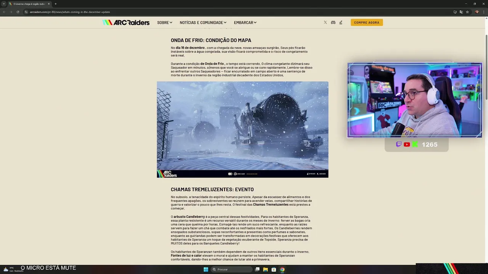The image size is (488, 274).
Task: Click the snowy cold snap image
Action: point(242,129)
